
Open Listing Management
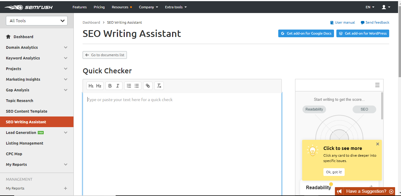[x=24, y=143]
